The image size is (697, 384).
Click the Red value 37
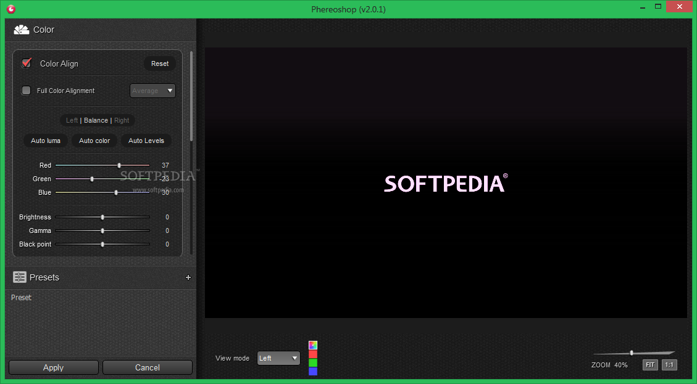click(165, 165)
